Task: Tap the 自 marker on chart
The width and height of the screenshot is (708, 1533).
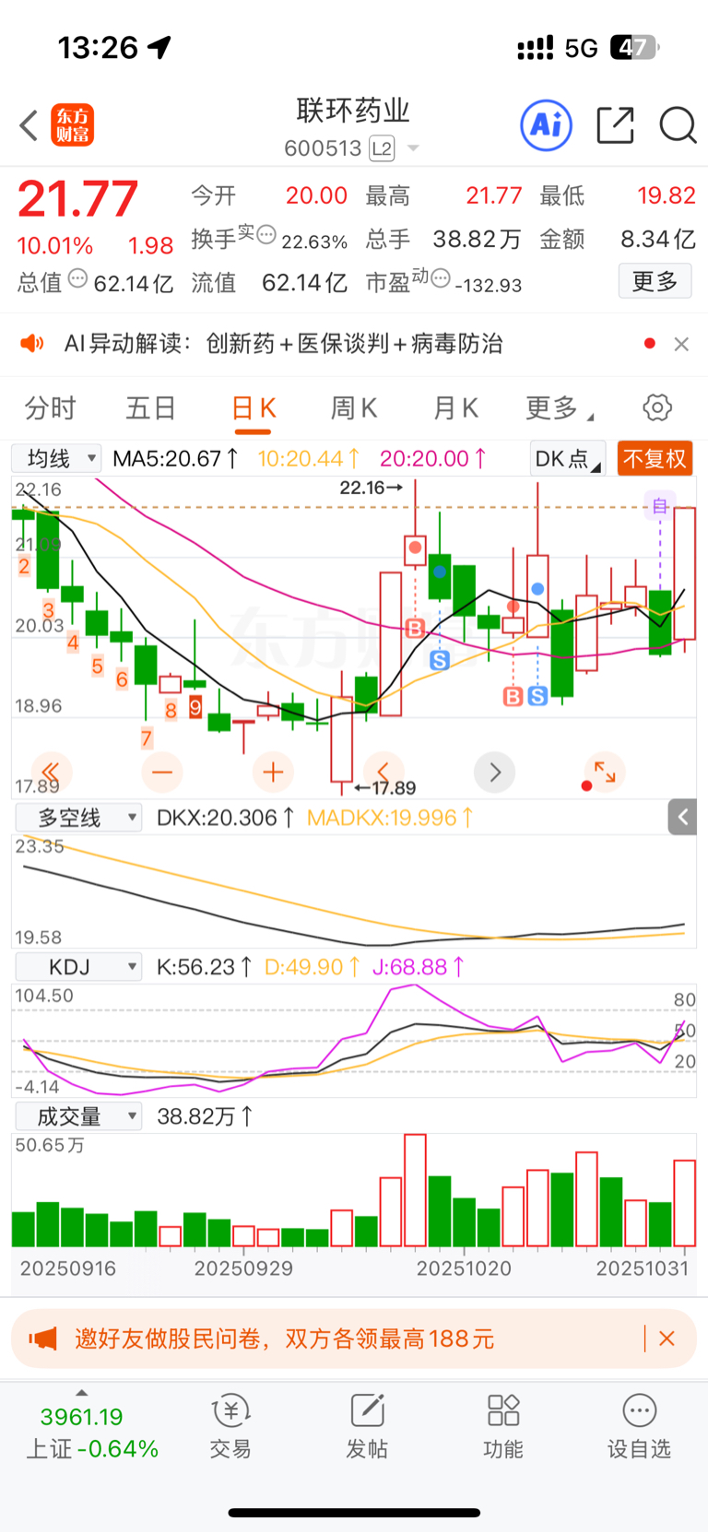Action: click(660, 505)
